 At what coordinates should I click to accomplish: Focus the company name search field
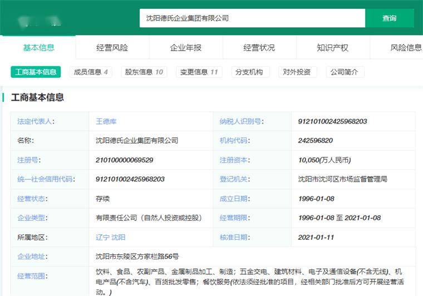click(x=252, y=18)
